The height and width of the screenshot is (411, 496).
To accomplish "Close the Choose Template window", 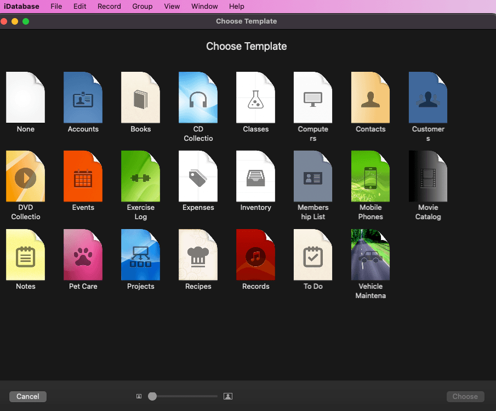I will point(4,21).
